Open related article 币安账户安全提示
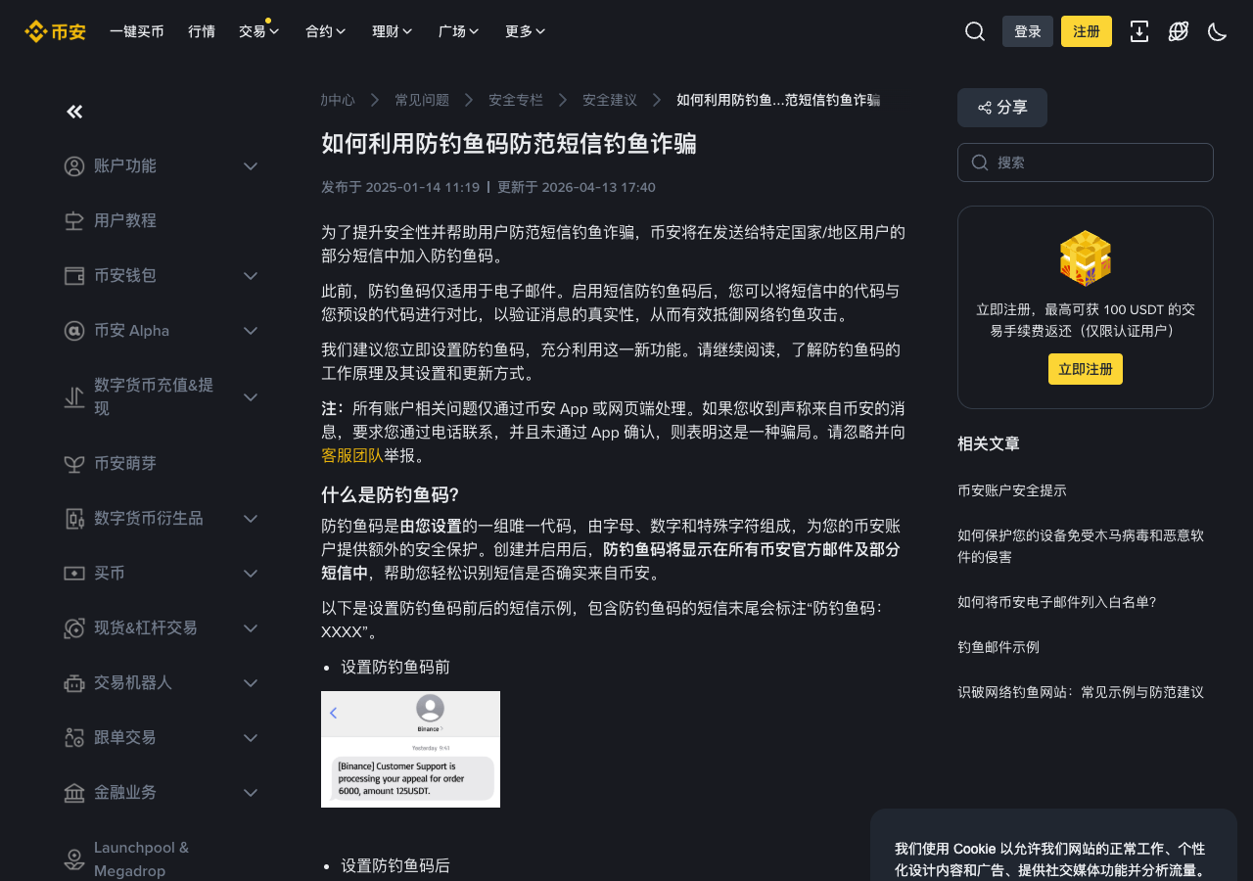This screenshot has width=1253, height=881. click(x=1012, y=490)
